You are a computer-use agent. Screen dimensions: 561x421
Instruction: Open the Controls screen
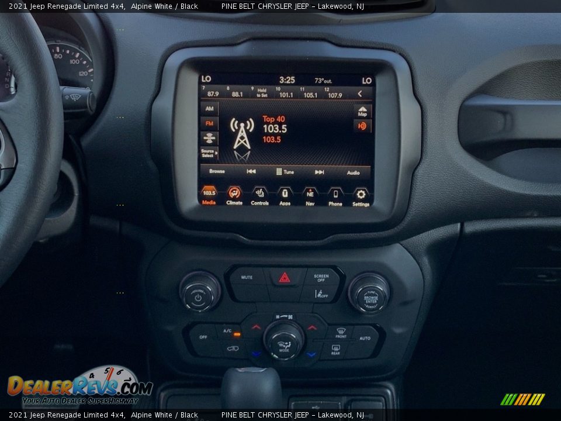click(x=259, y=196)
